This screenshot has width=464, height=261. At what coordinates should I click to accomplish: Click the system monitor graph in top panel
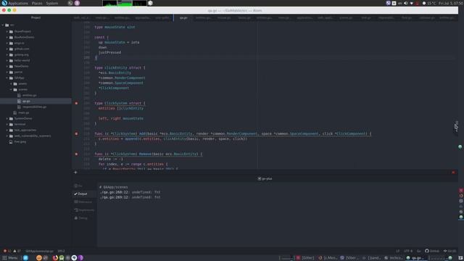coord(125,3)
